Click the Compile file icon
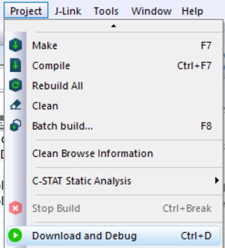The width and height of the screenshot is (225, 248). tap(16, 65)
